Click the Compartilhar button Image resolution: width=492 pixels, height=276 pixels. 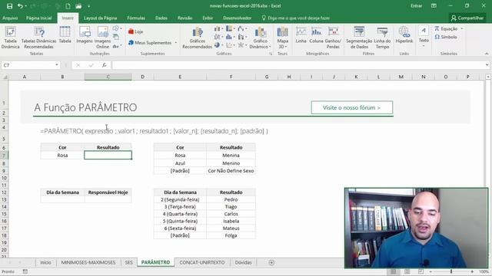coord(467,18)
